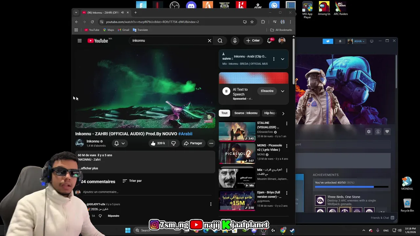Open more actions menu beside Partager
The image size is (420, 236).
pyautogui.click(x=211, y=143)
